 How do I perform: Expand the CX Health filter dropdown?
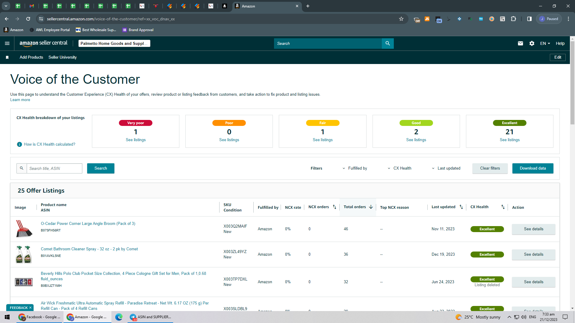[400, 168]
